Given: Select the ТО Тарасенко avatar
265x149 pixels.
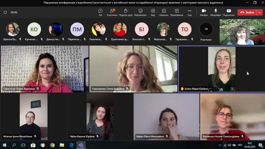Looking at the screenshot, I should click(x=185, y=29).
